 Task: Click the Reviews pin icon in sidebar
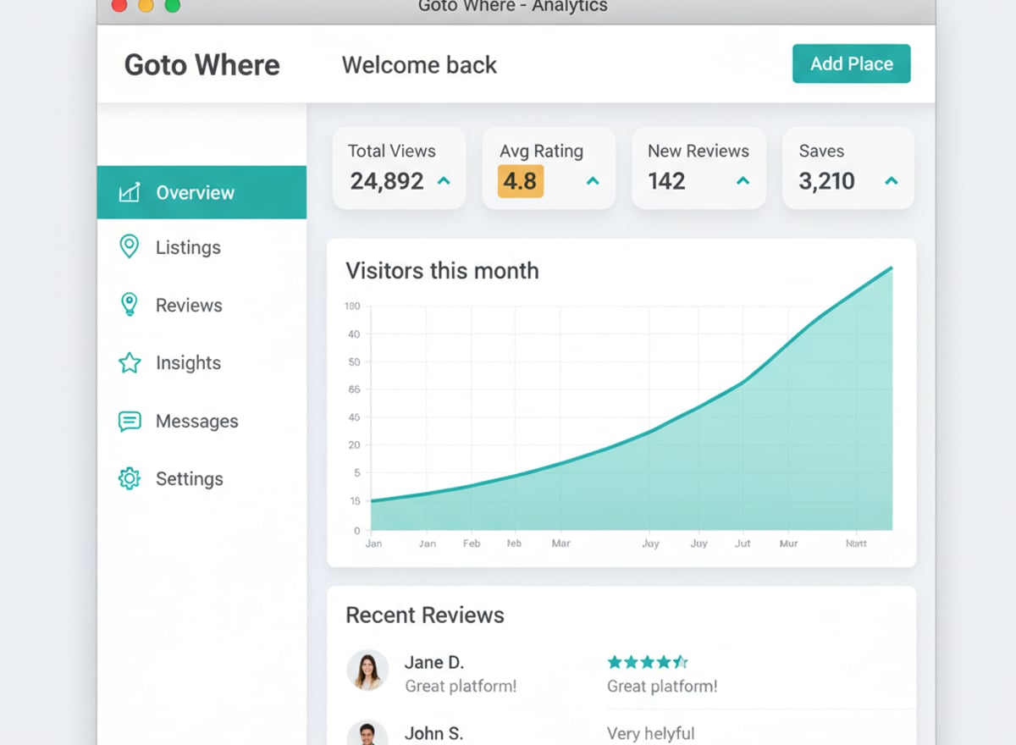pos(129,305)
